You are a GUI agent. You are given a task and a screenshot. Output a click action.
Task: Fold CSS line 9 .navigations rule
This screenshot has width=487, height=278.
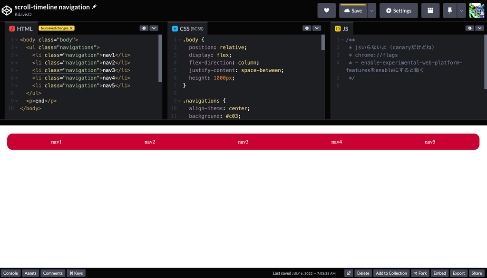coord(179,101)
